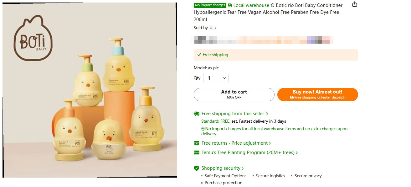The width and height of the screenshot is (411, 187).
Task: Click the green checkmark in the Free shipping banner
Action: 199,55
